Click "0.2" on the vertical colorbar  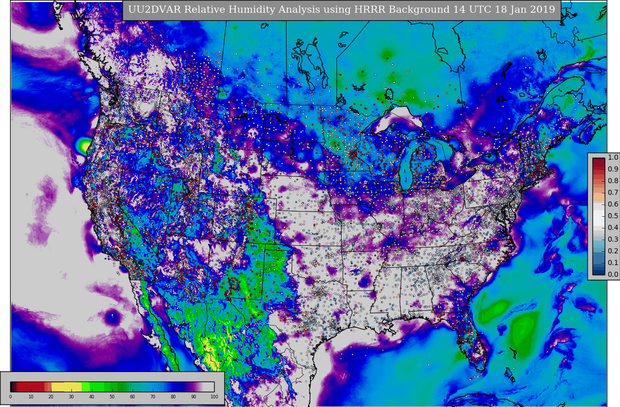tap(613, 251)
